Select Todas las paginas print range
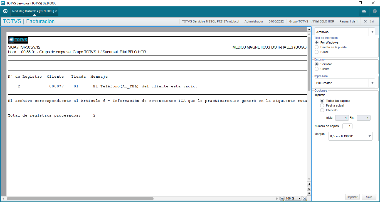The image size is (380, 202). pyautogui.click(x=322, y=101)
